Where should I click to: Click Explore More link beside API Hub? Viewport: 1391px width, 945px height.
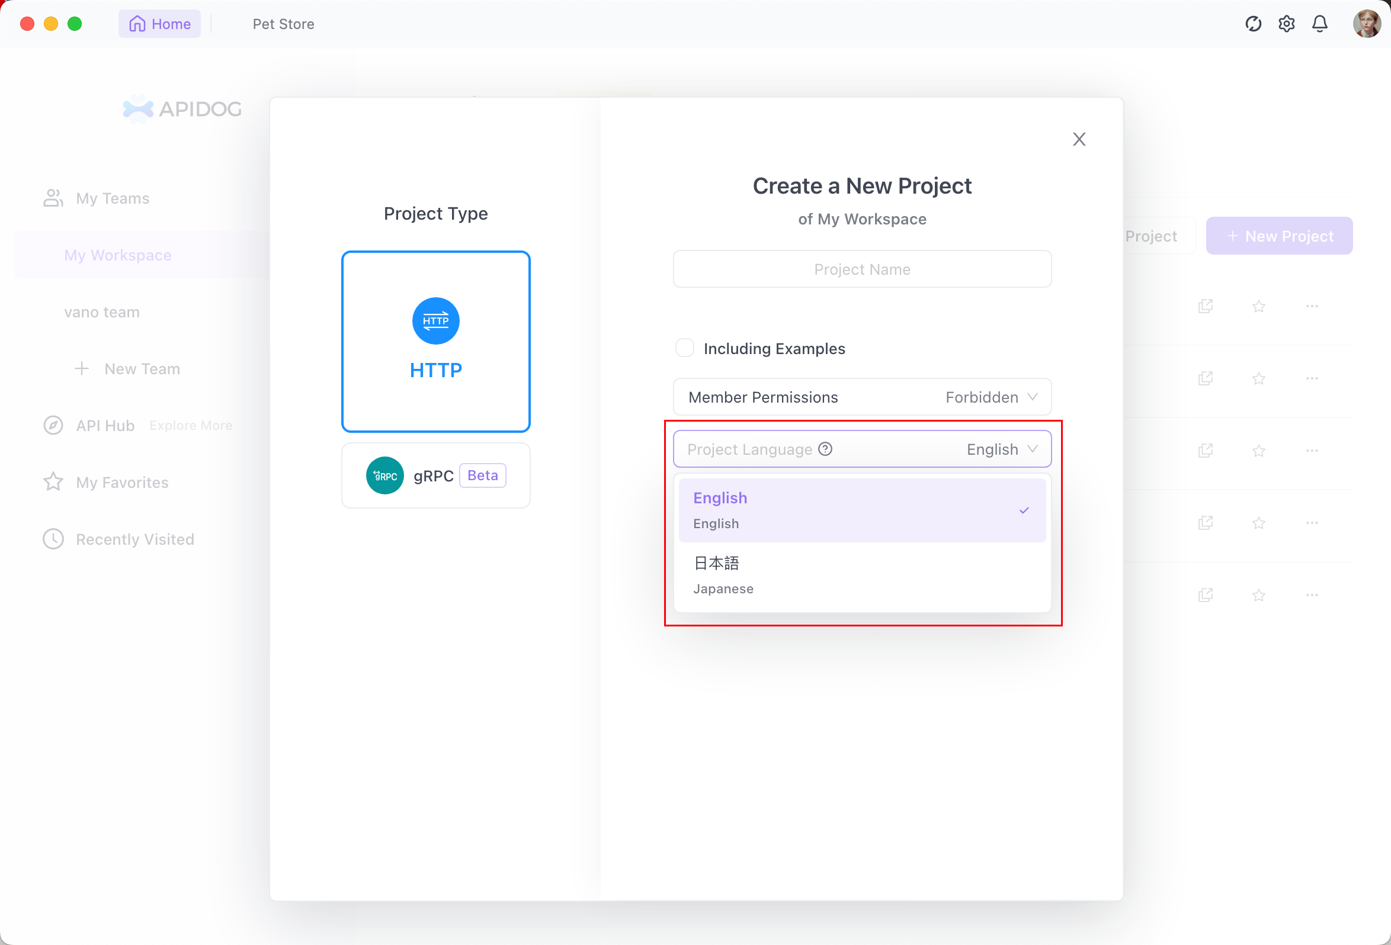pos(191,425)
